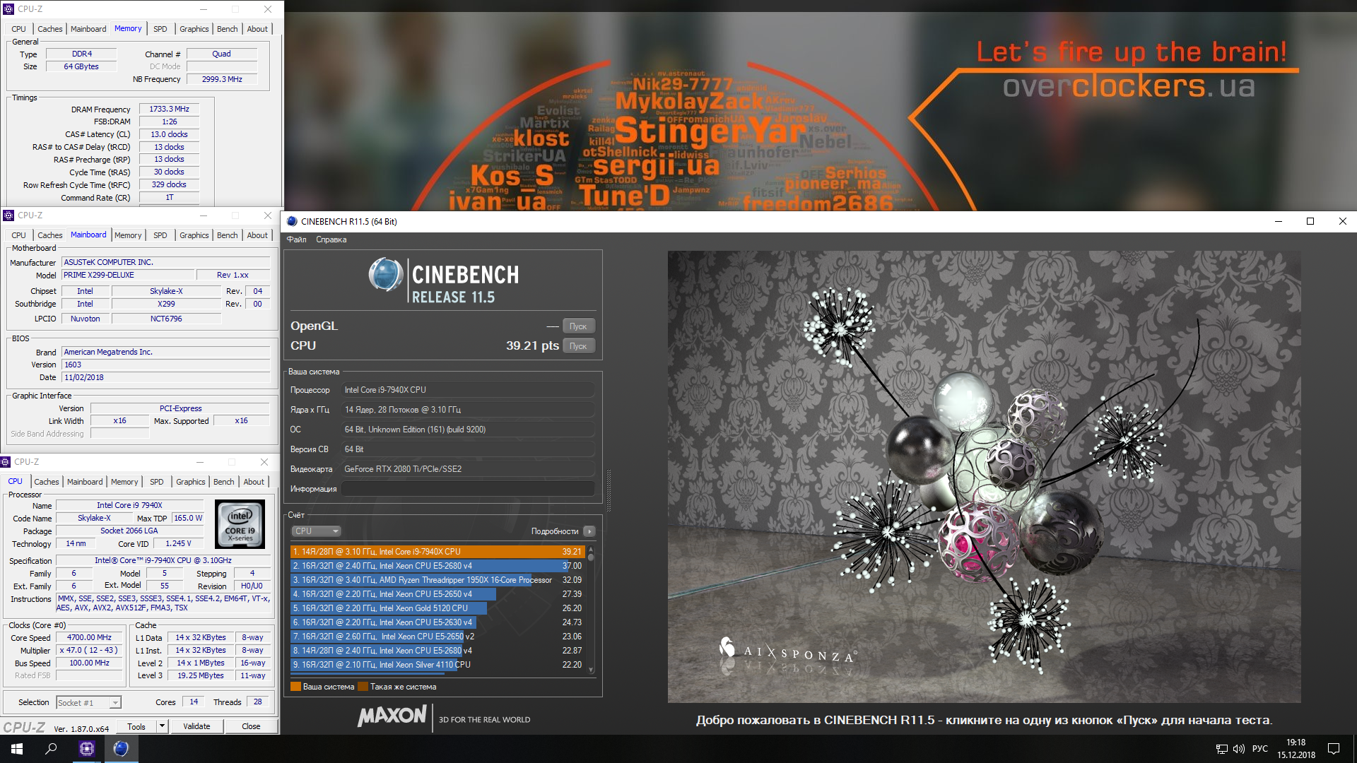Run the CPU test with Пуск

(578, 346)
